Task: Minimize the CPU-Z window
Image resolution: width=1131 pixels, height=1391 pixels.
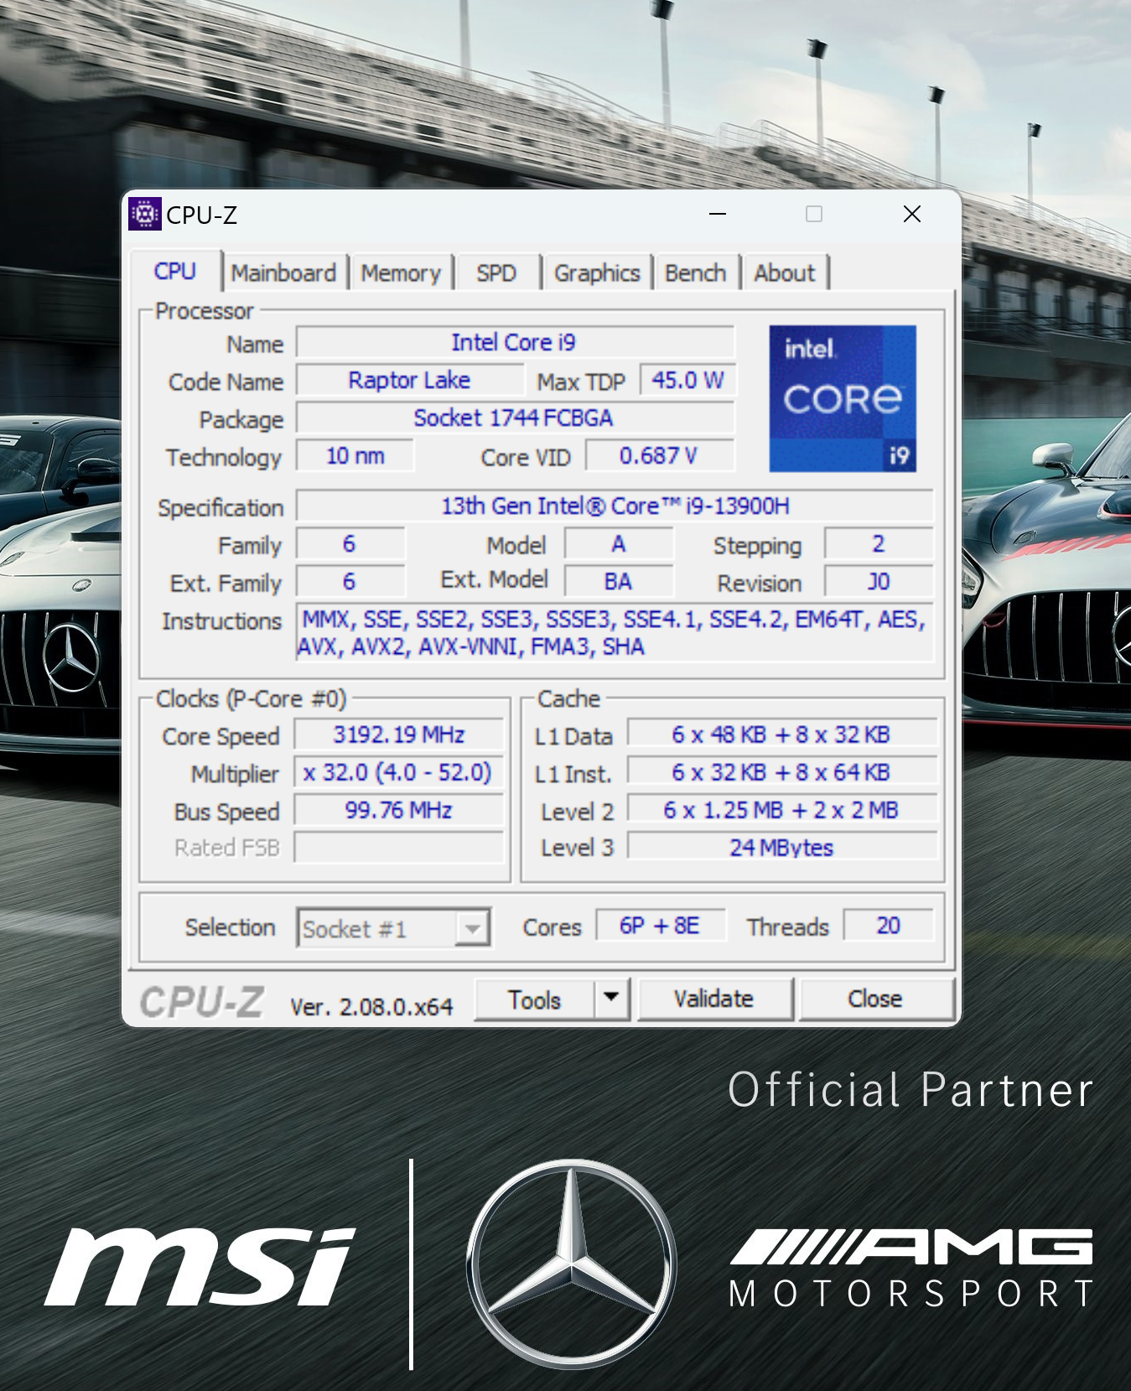Action: tap(718, 215)
